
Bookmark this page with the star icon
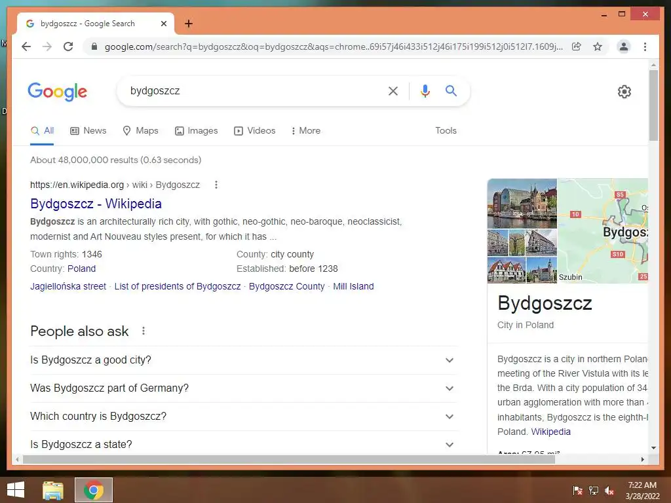pyautogui.click(x=598, y=47)
